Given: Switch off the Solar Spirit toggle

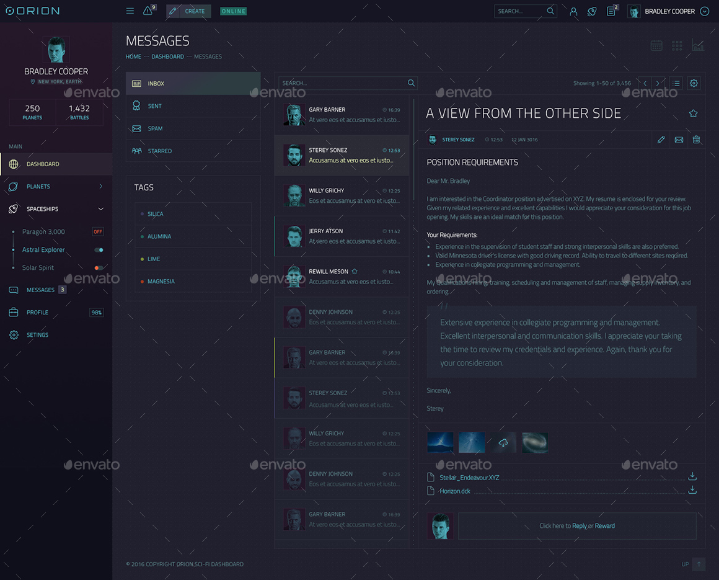Looking at the screenshot, I should coord(98,267).
